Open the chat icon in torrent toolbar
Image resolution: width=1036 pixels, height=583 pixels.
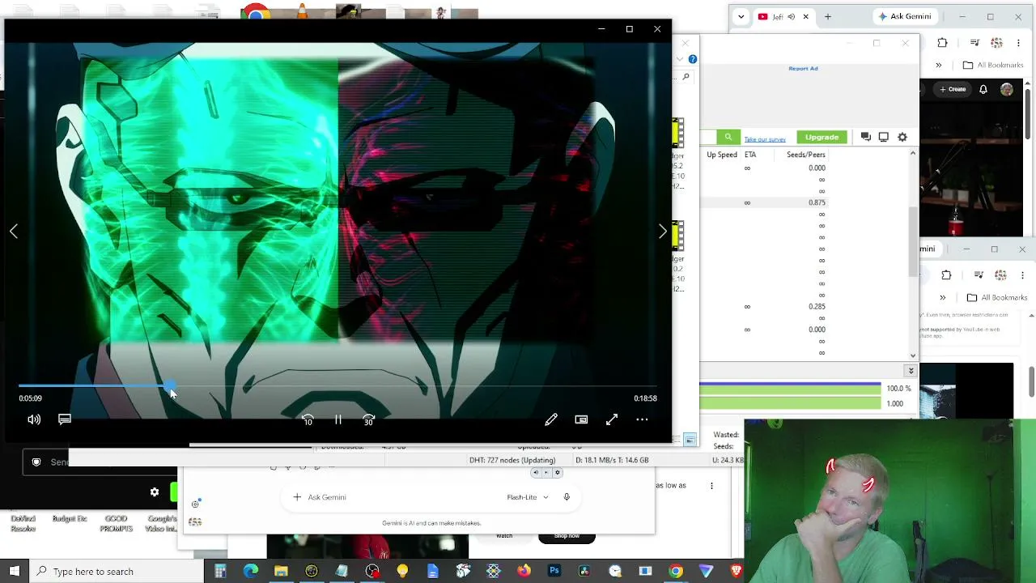[x=865, y=137]
